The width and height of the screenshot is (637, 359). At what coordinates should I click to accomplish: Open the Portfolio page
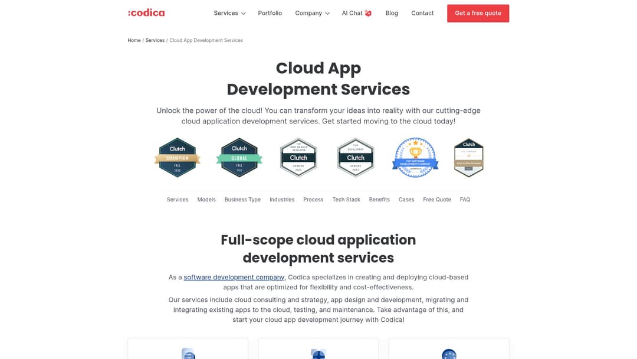270,13
